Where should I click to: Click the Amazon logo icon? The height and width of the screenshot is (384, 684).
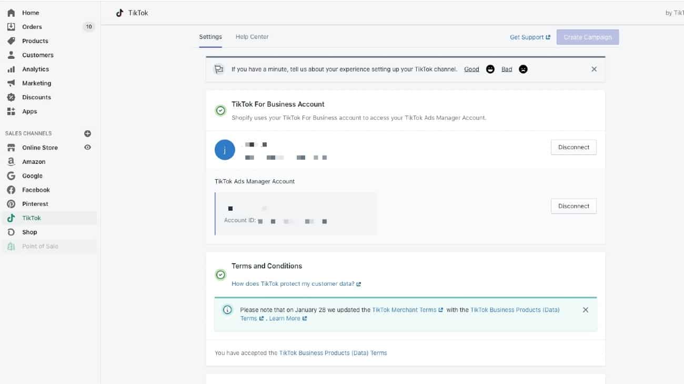coord(11,162)
